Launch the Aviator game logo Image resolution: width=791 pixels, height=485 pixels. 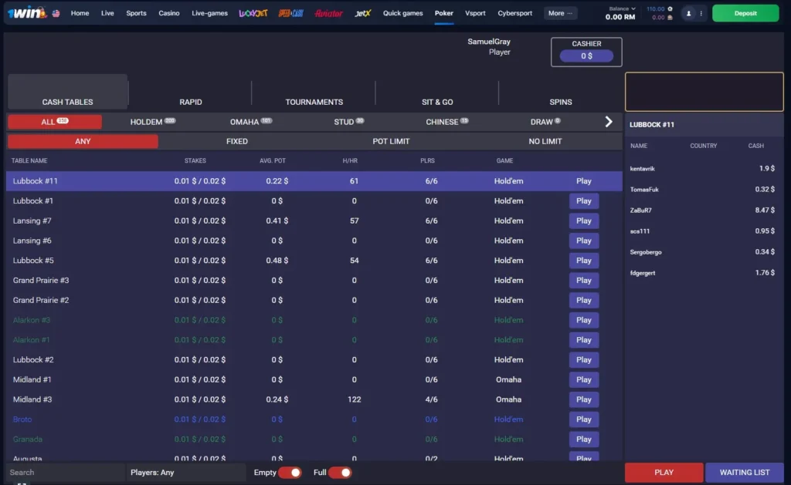pos(328,13)
